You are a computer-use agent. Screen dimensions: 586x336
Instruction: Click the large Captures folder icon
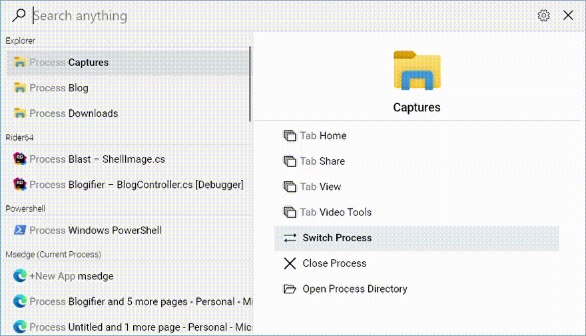click(417, 71)
